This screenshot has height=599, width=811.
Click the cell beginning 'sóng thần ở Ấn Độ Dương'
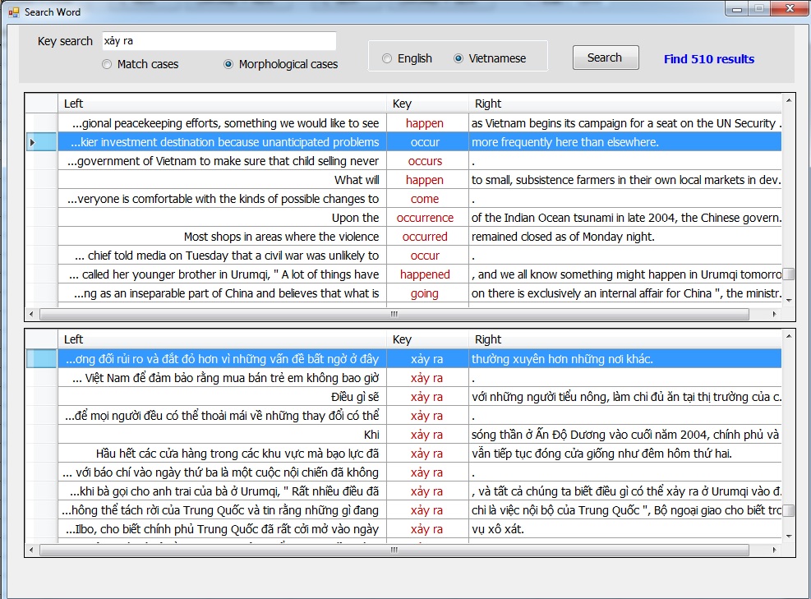[625, 435]
